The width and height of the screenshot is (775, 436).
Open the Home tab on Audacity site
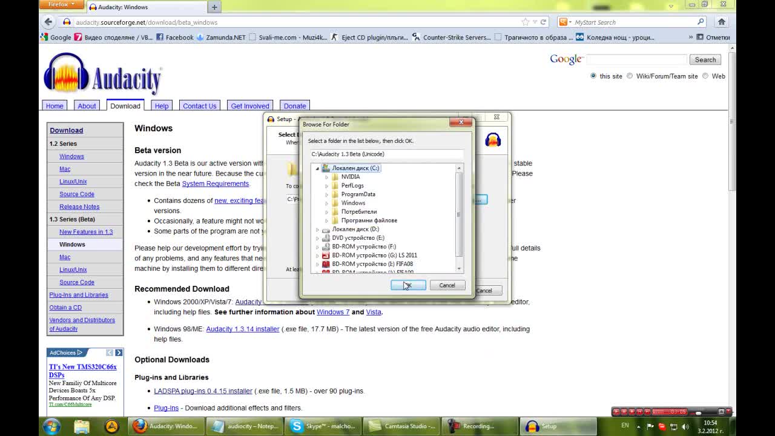[x=54, y=105]
